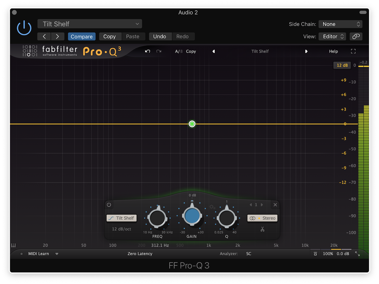Open the Stereo placement selector
Viewport: 379px width, 284px height.
(x=262, y=218)
